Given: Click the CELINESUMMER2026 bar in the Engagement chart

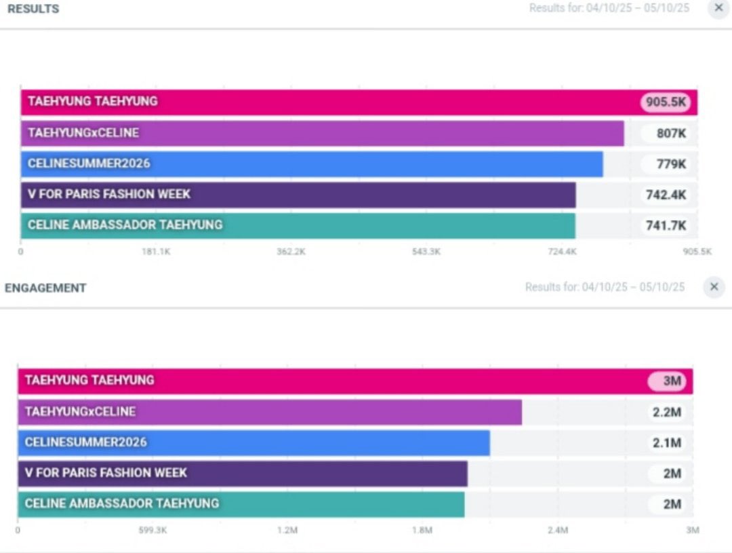Looking at the screenshot, I should [x=254, y=442].
